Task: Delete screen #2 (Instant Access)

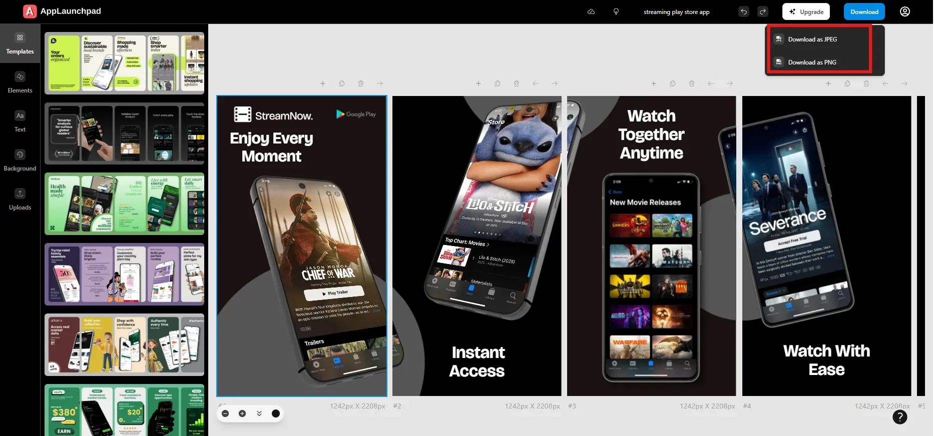Action: pyautogui.click(x=517, y=83)
